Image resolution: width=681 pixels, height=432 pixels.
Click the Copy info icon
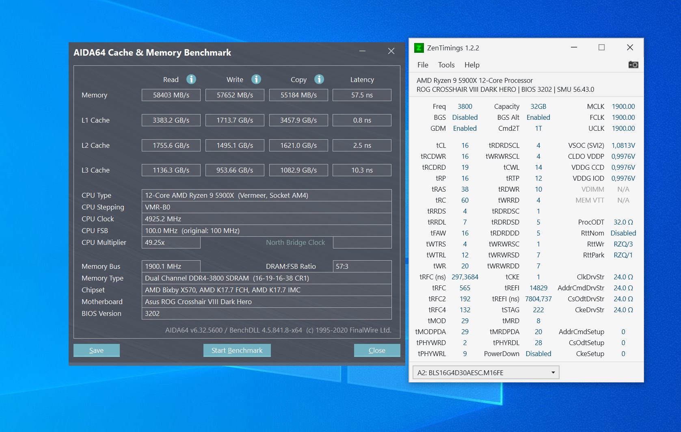coord(319,79)
